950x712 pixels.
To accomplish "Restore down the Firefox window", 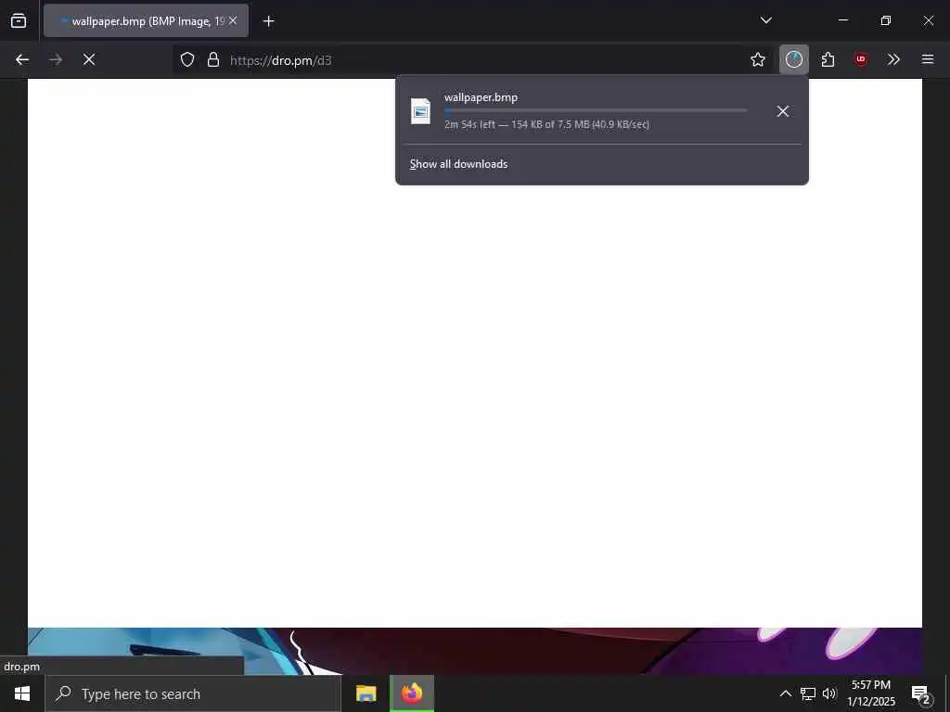I will [x=886, y=20].
